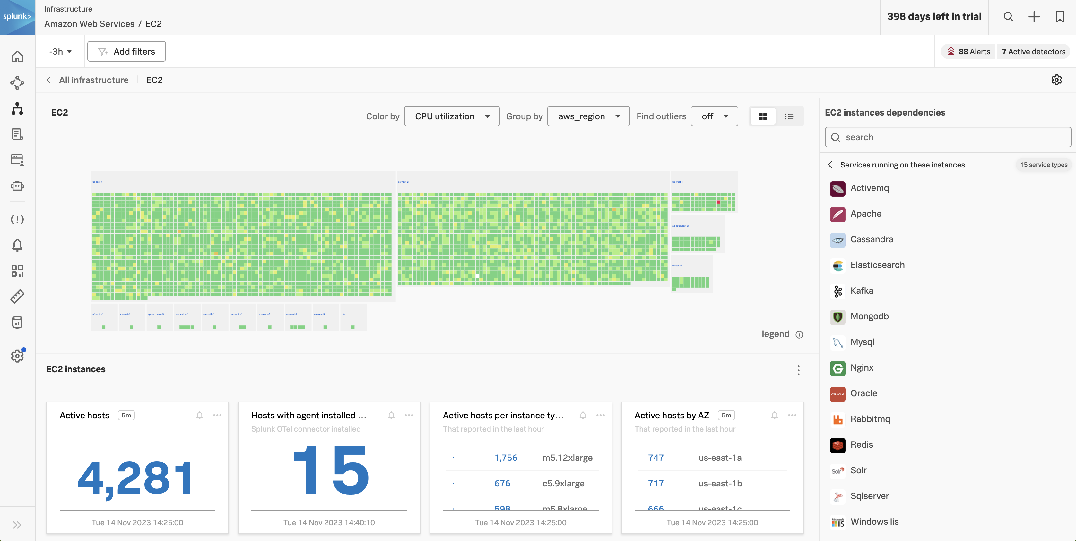The height and width of the screenshot is (541, 1076).
Task: Open Group by aws_region dropdown
Action: click(588, 116)
